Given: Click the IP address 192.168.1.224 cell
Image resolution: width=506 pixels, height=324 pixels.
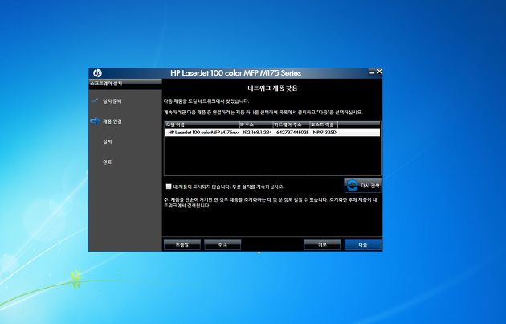Looking at the screenshot, I should point(257,133).
